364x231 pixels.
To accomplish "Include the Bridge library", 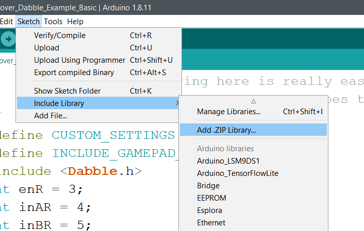I will [x=254, y=186].
